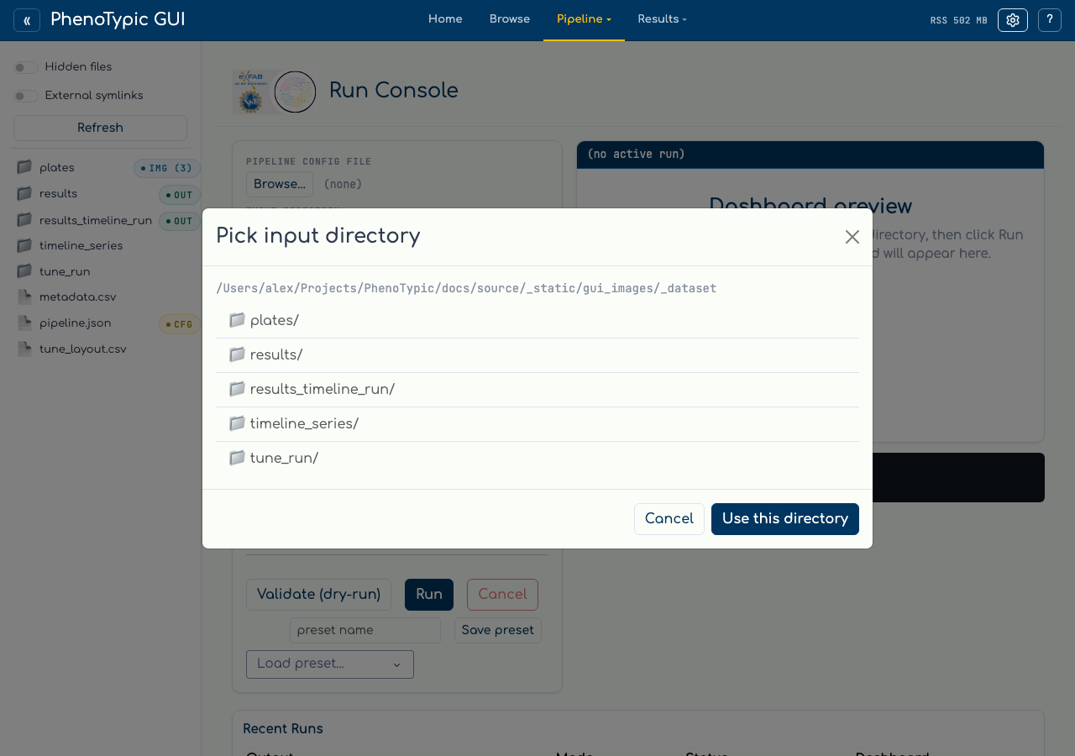The height and width of the screenshot is (756, 1075).
Task: Click preset name input field
Action: pyautogui.click(x=365, y=630)
